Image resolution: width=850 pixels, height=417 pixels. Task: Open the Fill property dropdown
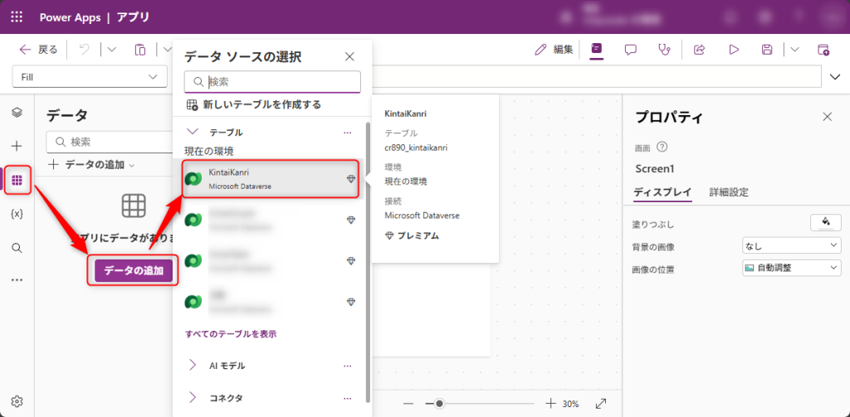pos(90,77)
